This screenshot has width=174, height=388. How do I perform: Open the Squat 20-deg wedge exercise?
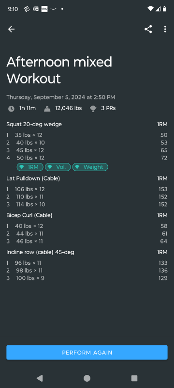[34, 124]
